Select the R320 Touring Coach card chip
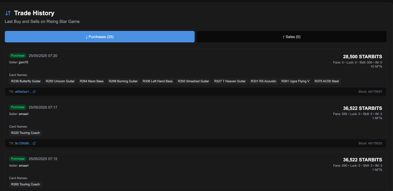 click(x=25, y=133)
